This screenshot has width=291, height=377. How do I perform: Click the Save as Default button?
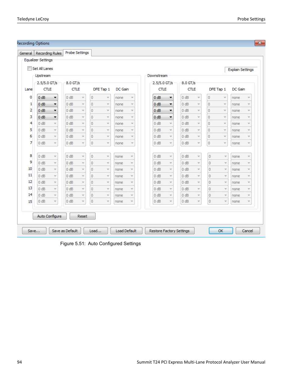pos(65,230)
